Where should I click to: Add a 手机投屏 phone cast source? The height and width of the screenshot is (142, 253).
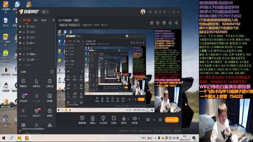tap(103, 120)
